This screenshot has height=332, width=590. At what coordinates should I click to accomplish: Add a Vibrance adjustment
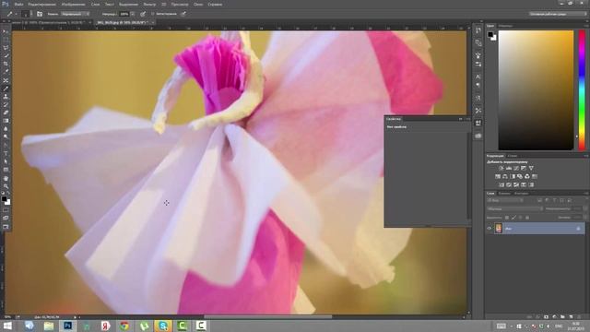531,168
